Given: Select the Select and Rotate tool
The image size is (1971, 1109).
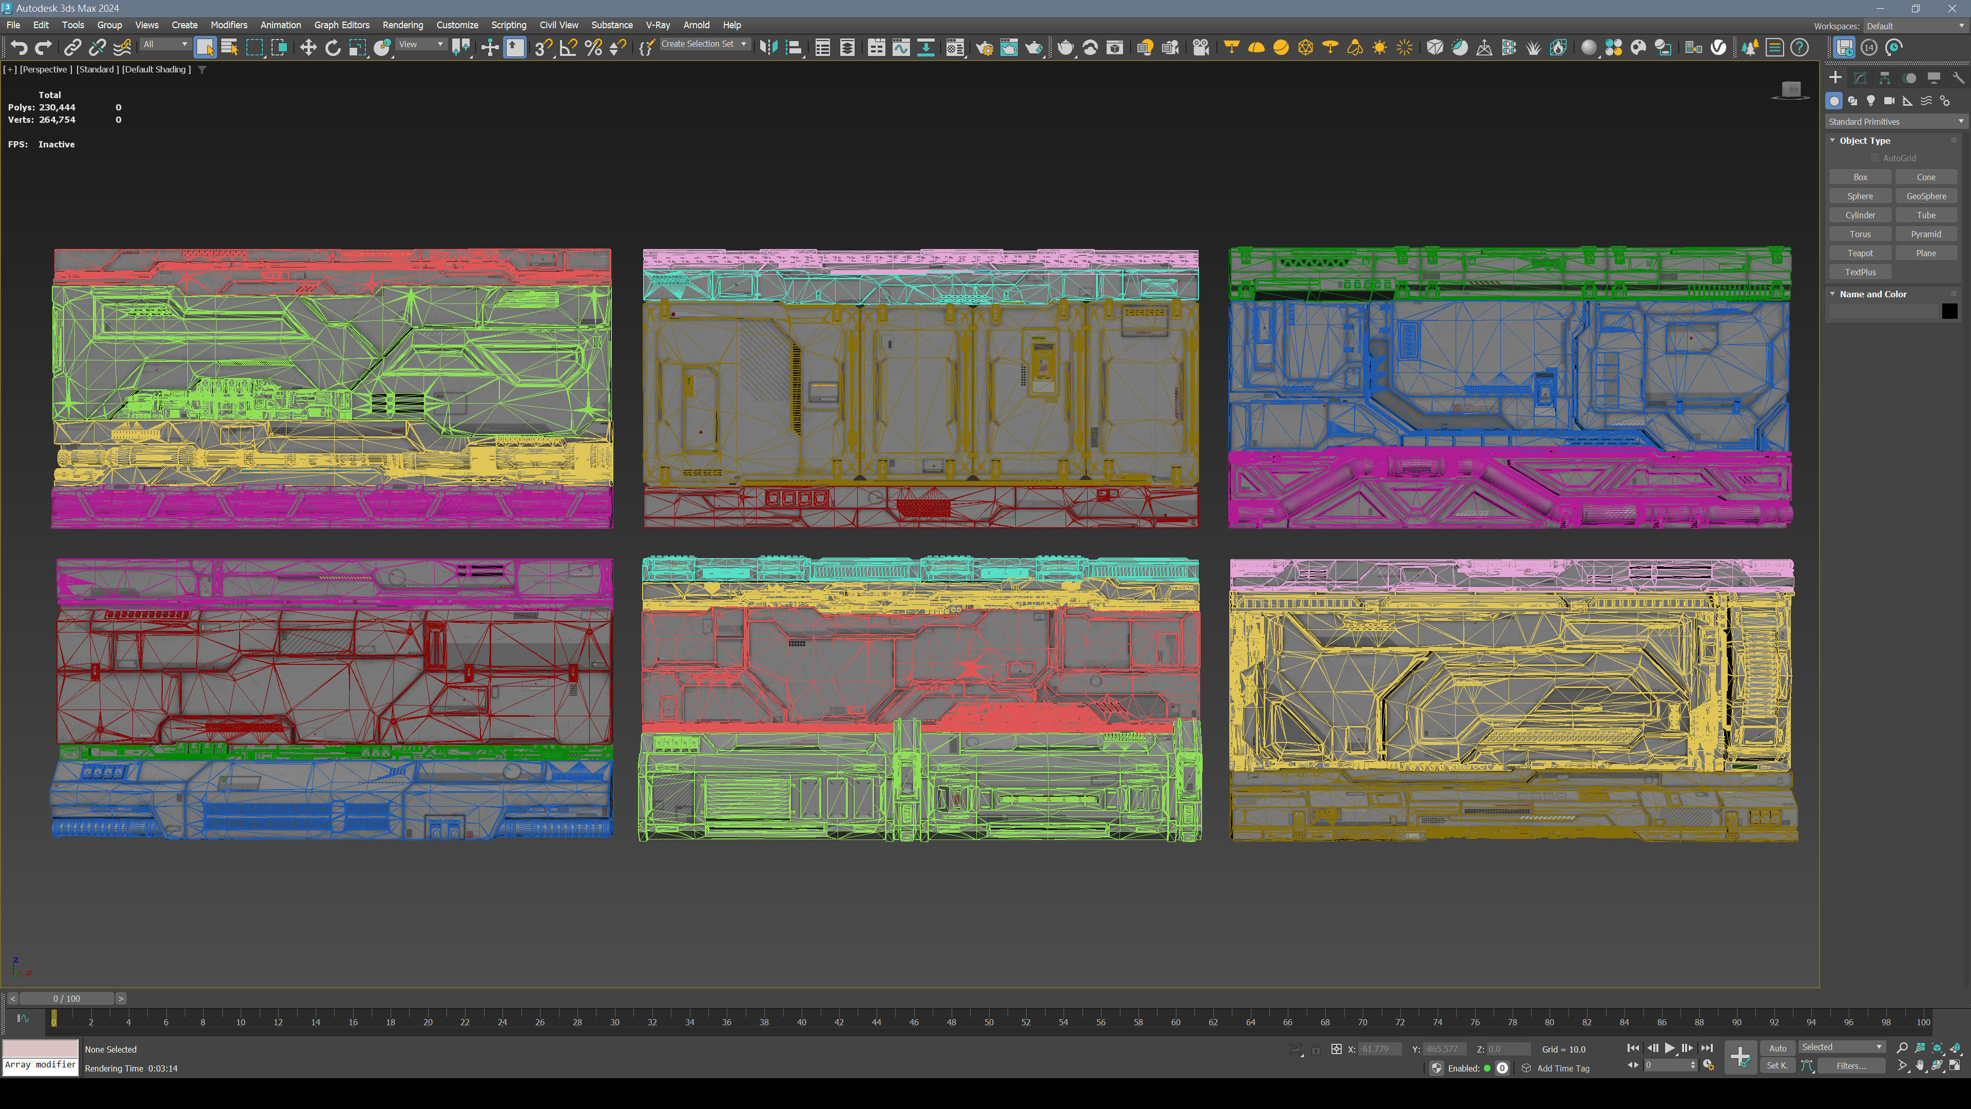Looking at the screenshot, I should [x=333, y=47].
